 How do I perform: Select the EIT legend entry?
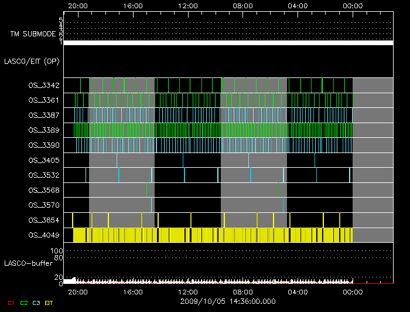49,302
